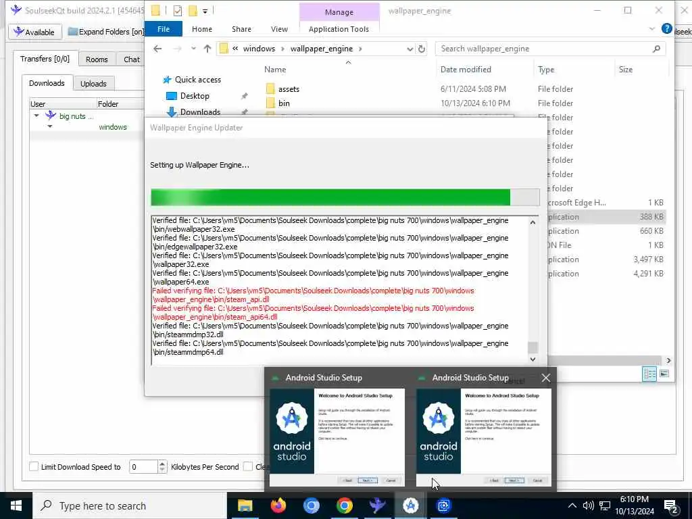Sort by Name column header
The image size is (692, 519).
coord(275,70)
